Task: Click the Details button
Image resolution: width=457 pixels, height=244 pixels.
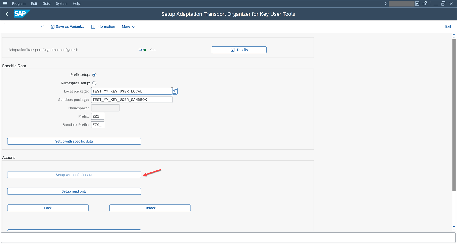Action: point(239,50)
